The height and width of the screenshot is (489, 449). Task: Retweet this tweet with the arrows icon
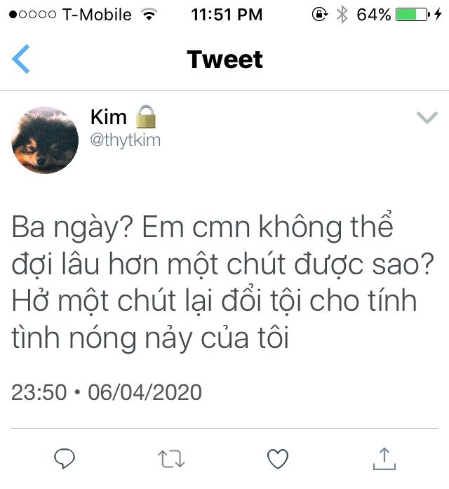(x=171, y=459)
